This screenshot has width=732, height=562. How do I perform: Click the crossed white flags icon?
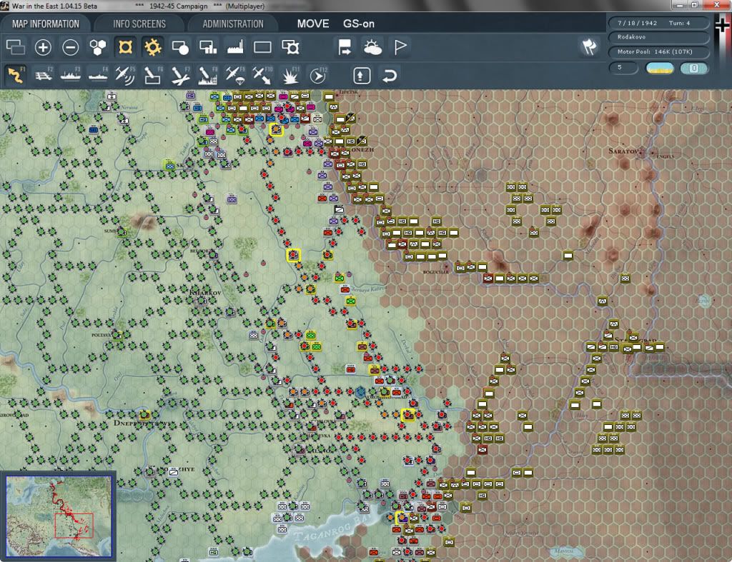click(589, 46)
